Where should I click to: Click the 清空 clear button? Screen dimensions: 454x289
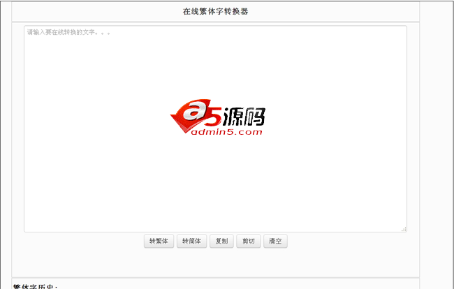275,241
